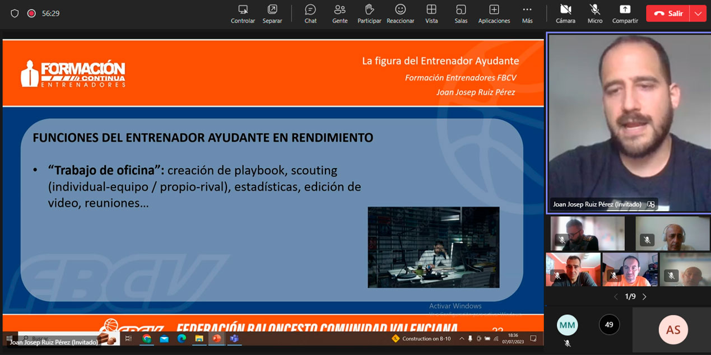The image size is (711, 355).
Task: Click the red recording indicator
Action: coord(31,13)
